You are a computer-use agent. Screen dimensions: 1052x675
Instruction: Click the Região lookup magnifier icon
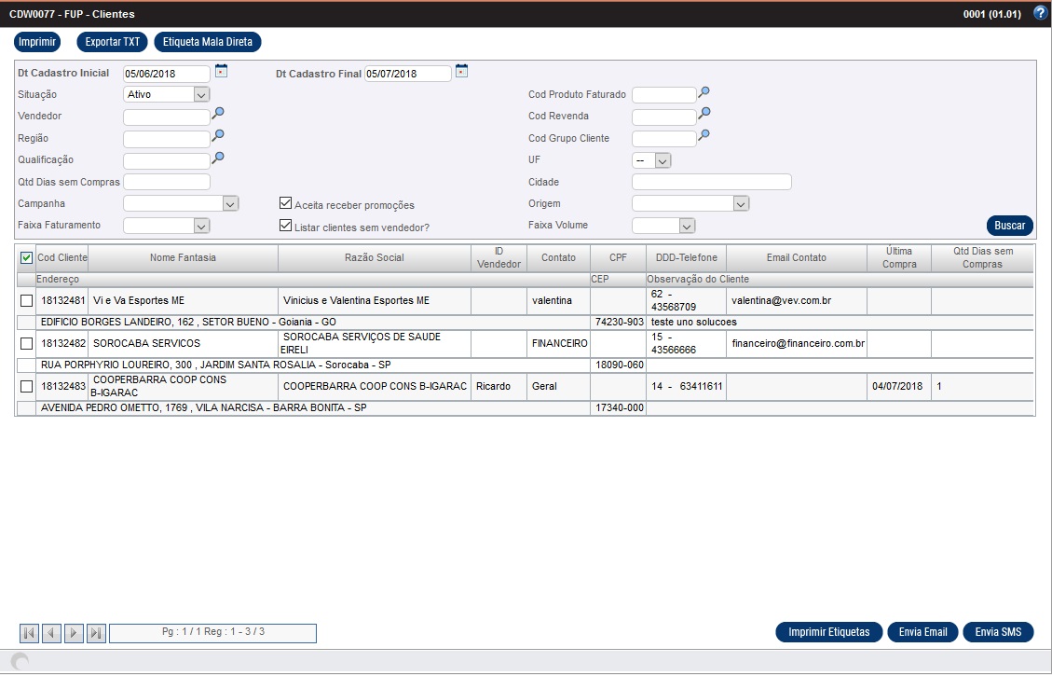tap(218, 136)
